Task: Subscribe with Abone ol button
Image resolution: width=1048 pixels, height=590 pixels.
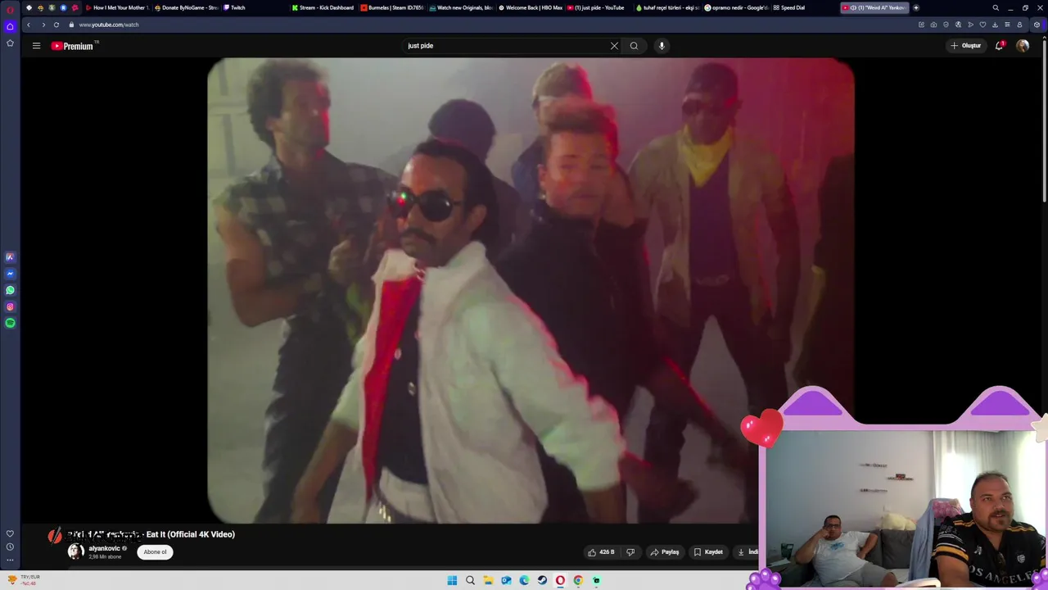Action: click(x=155, y=552)
